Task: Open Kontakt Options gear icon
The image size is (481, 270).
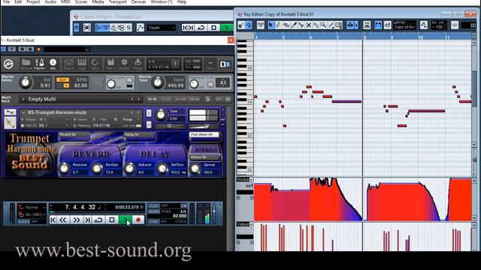Action: point(124,64)
